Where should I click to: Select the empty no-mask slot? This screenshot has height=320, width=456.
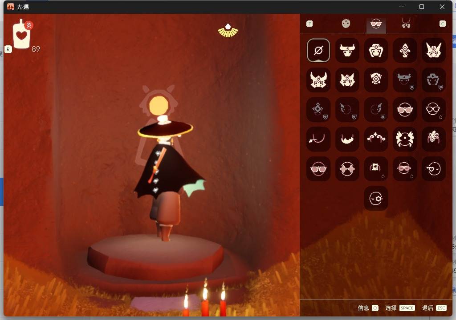tap(318, 50)
